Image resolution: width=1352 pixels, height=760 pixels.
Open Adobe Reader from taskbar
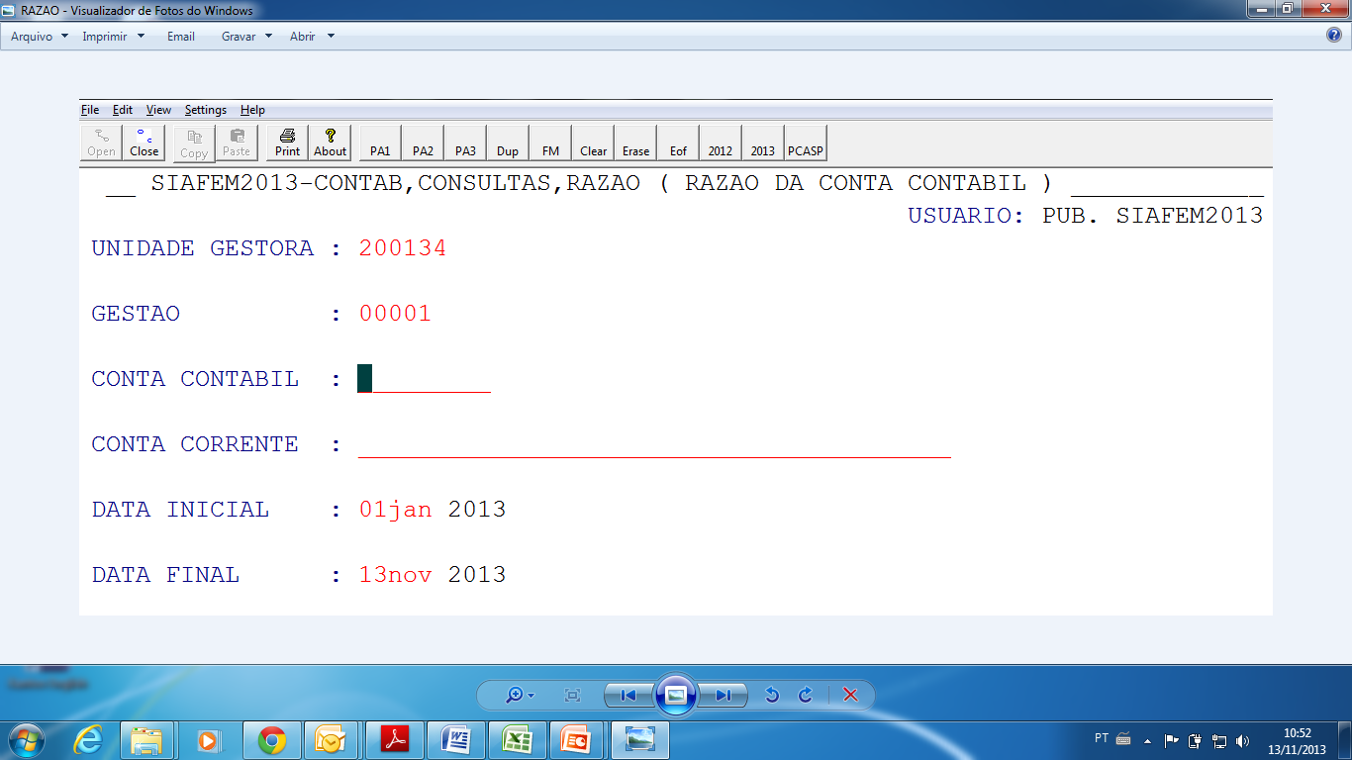click(x=394, y=739)
